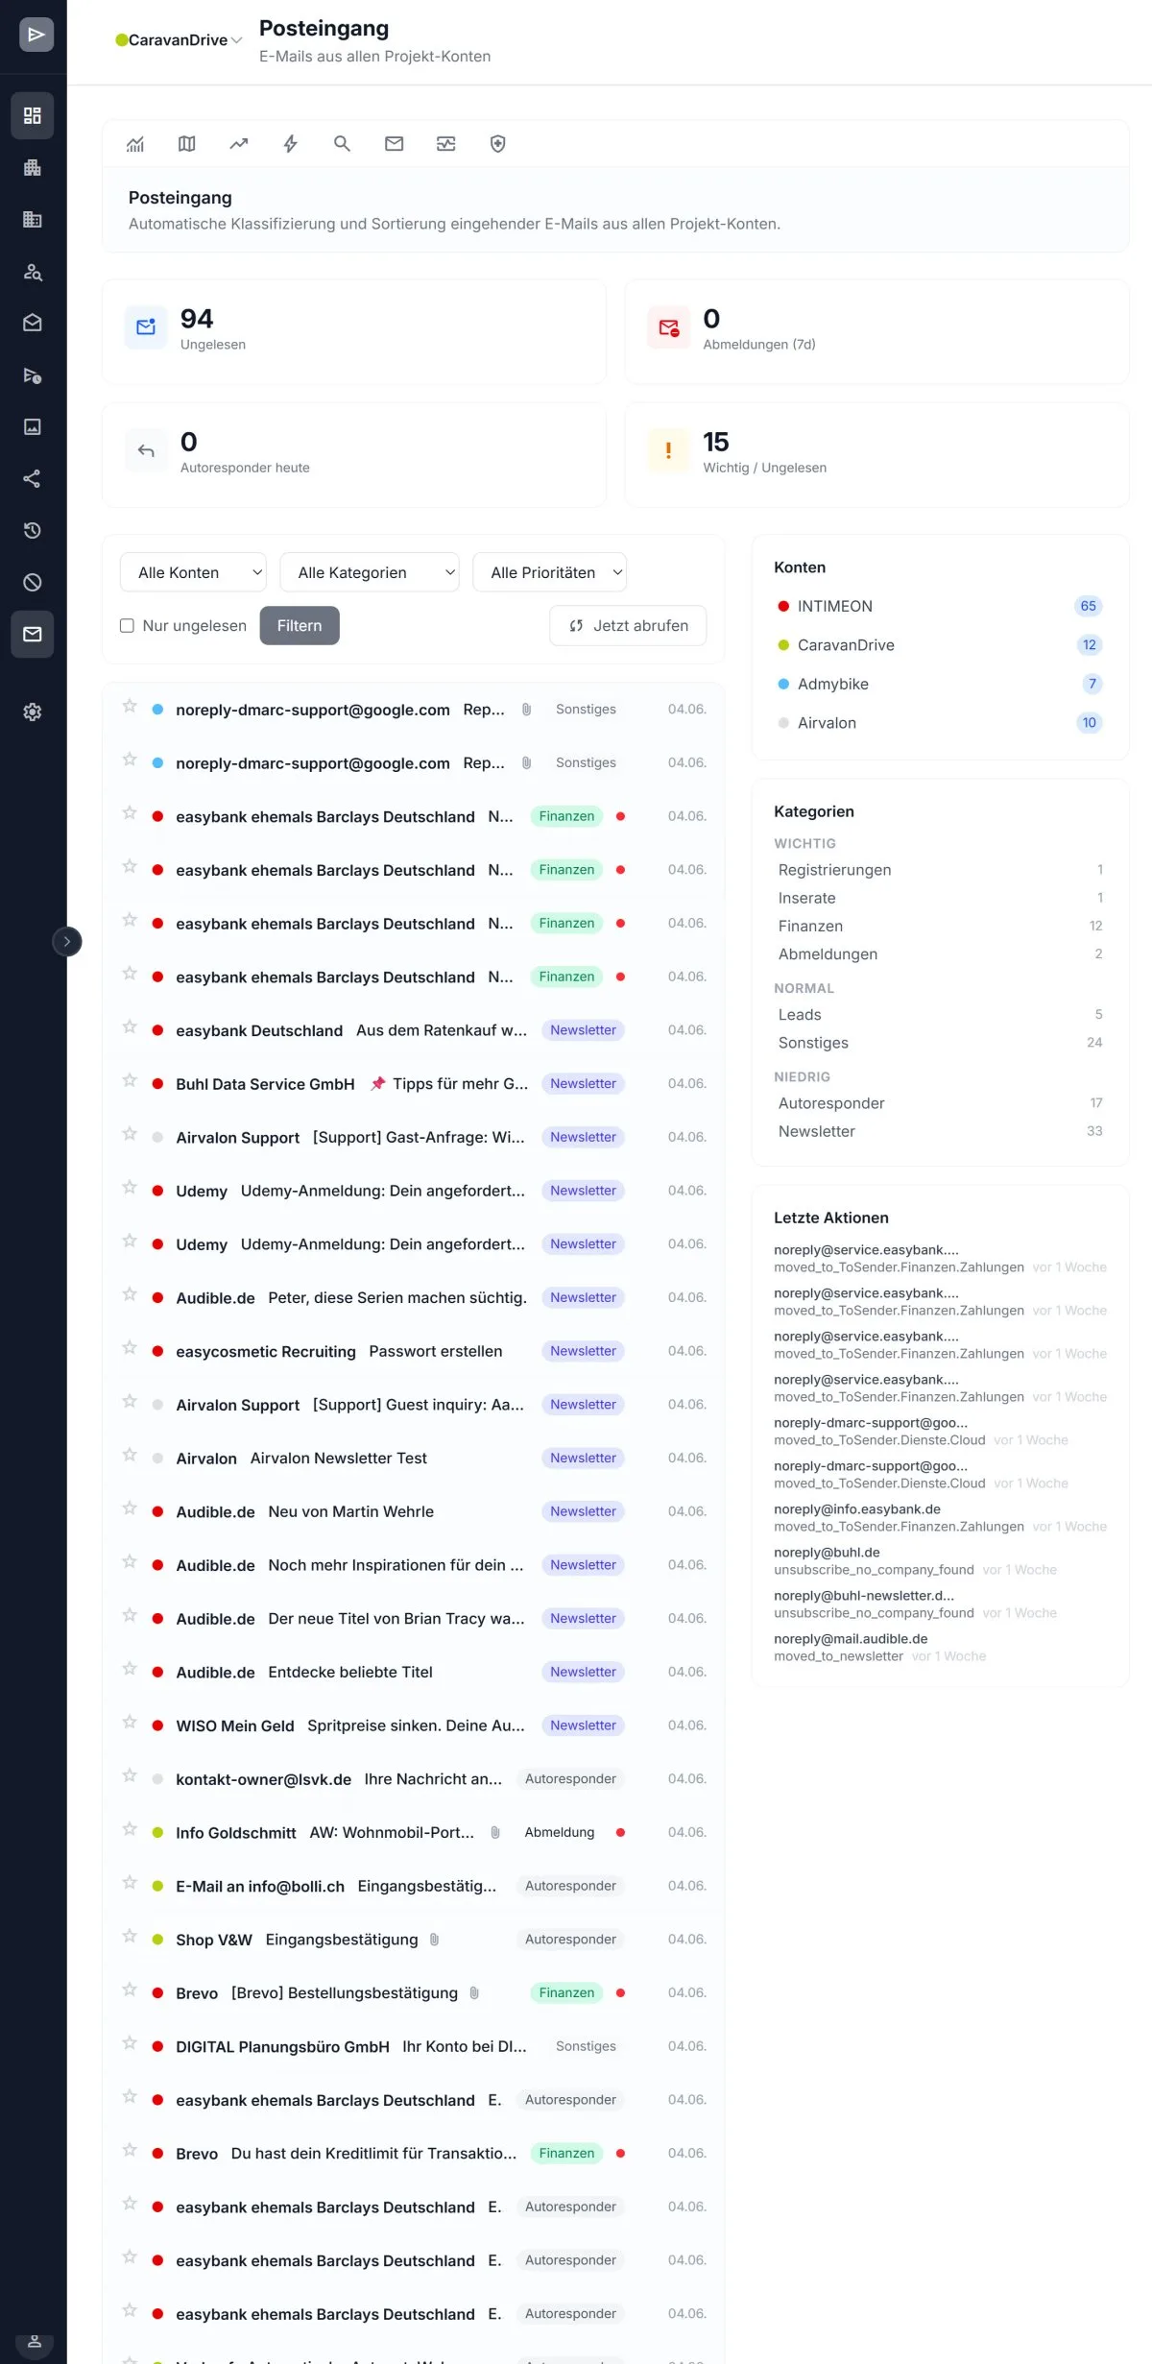Select the map icon in the toolbar
Screen dimensions: 1152x2364
click(x=186, y=144)
